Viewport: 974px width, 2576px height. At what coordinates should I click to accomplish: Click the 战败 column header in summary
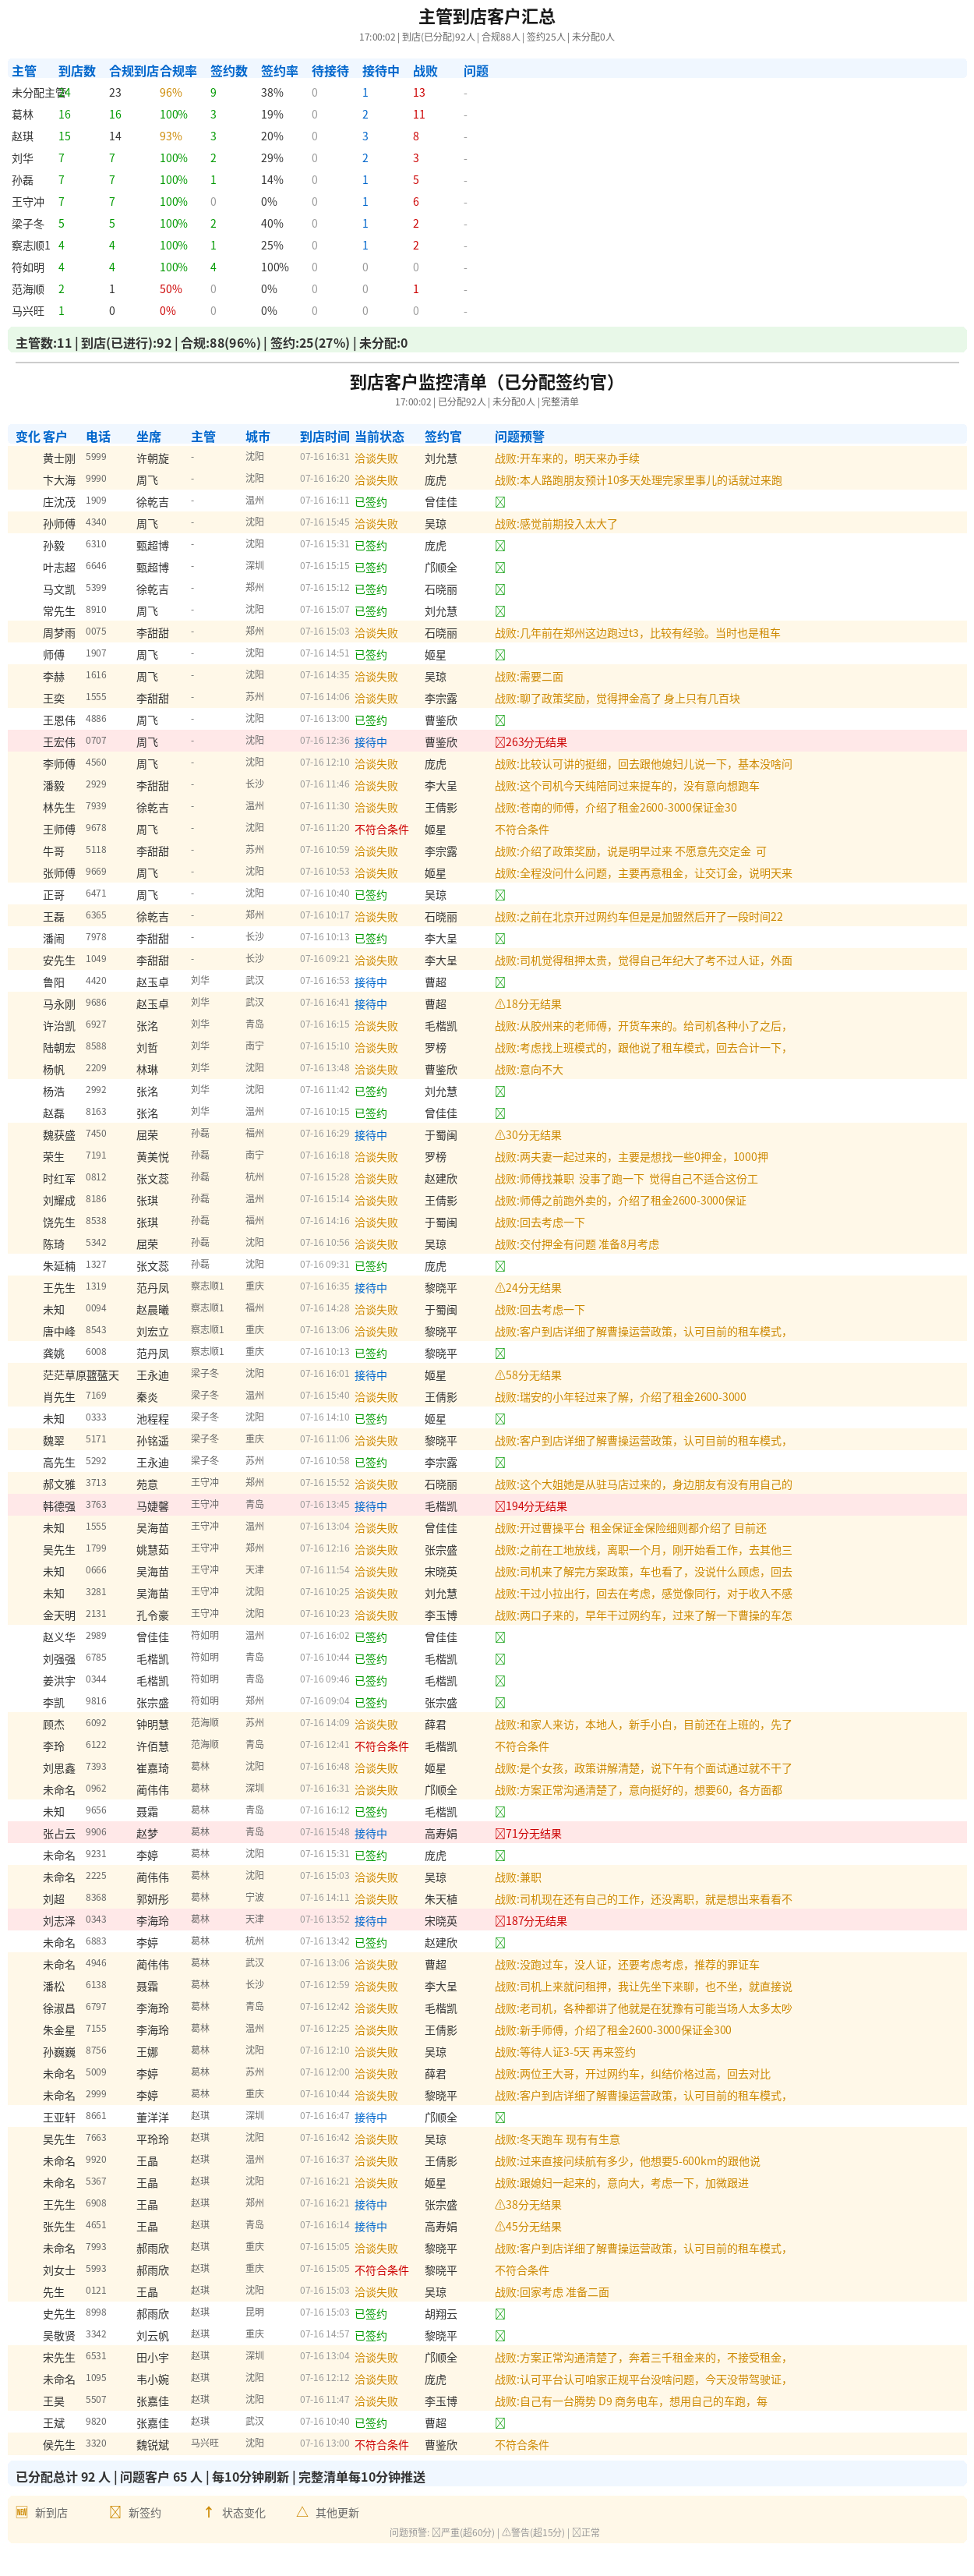425,71
